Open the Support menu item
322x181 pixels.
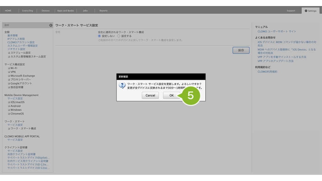[x=291, y=11]
